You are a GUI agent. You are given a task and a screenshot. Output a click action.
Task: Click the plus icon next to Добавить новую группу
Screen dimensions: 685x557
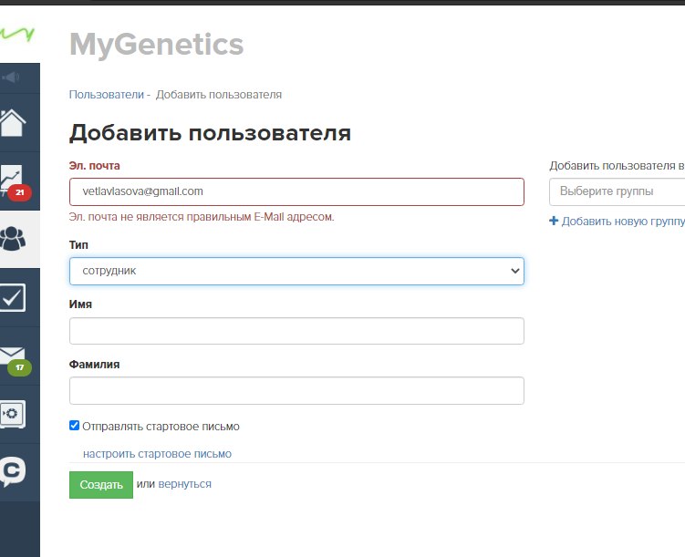(554, 221)
